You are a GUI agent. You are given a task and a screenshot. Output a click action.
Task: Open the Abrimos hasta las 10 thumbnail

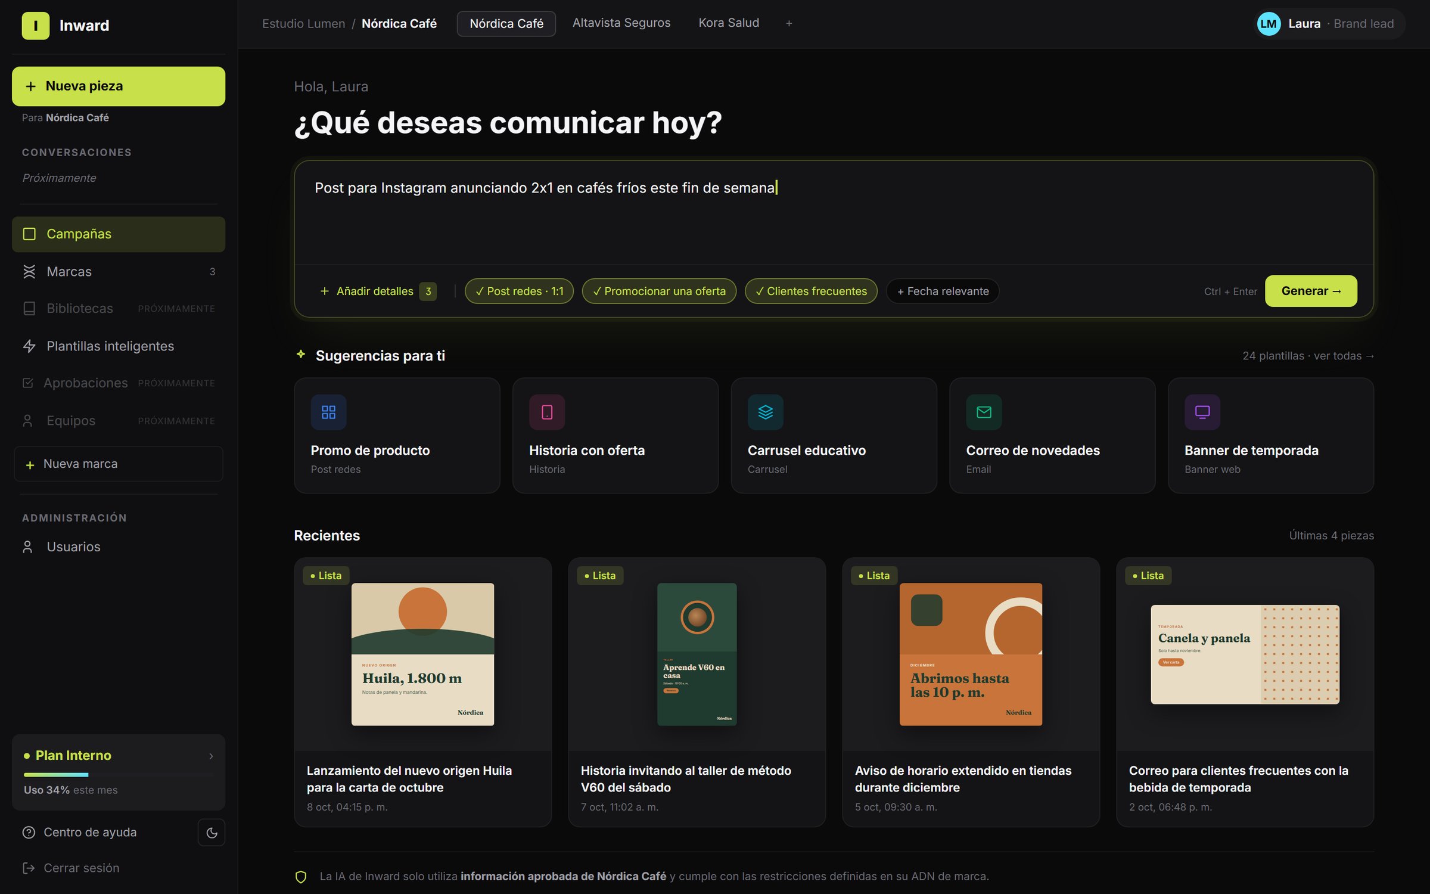coord(971,654)
